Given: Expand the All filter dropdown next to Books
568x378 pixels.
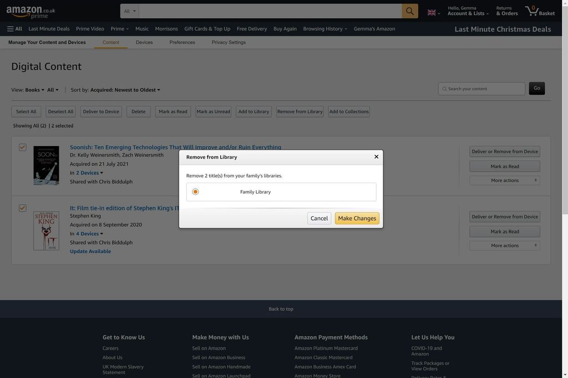Looking at the screenshot, I should 53,90.
